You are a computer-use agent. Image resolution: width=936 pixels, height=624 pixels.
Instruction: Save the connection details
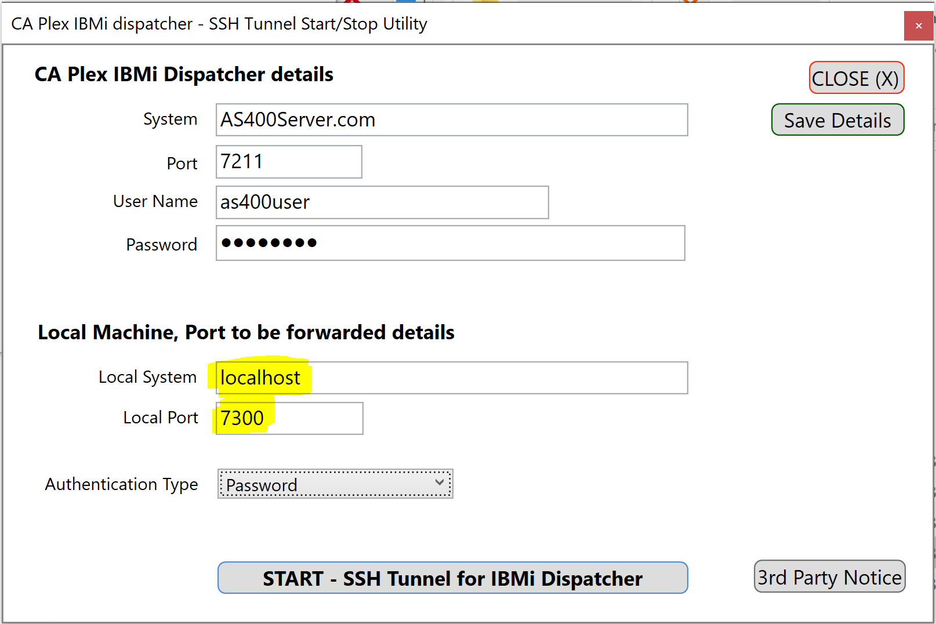click(837, 120)
